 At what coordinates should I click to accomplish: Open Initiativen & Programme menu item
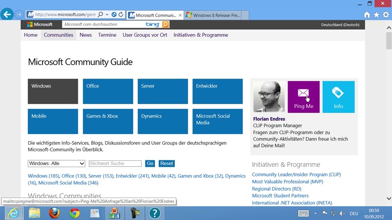[201, 35]
